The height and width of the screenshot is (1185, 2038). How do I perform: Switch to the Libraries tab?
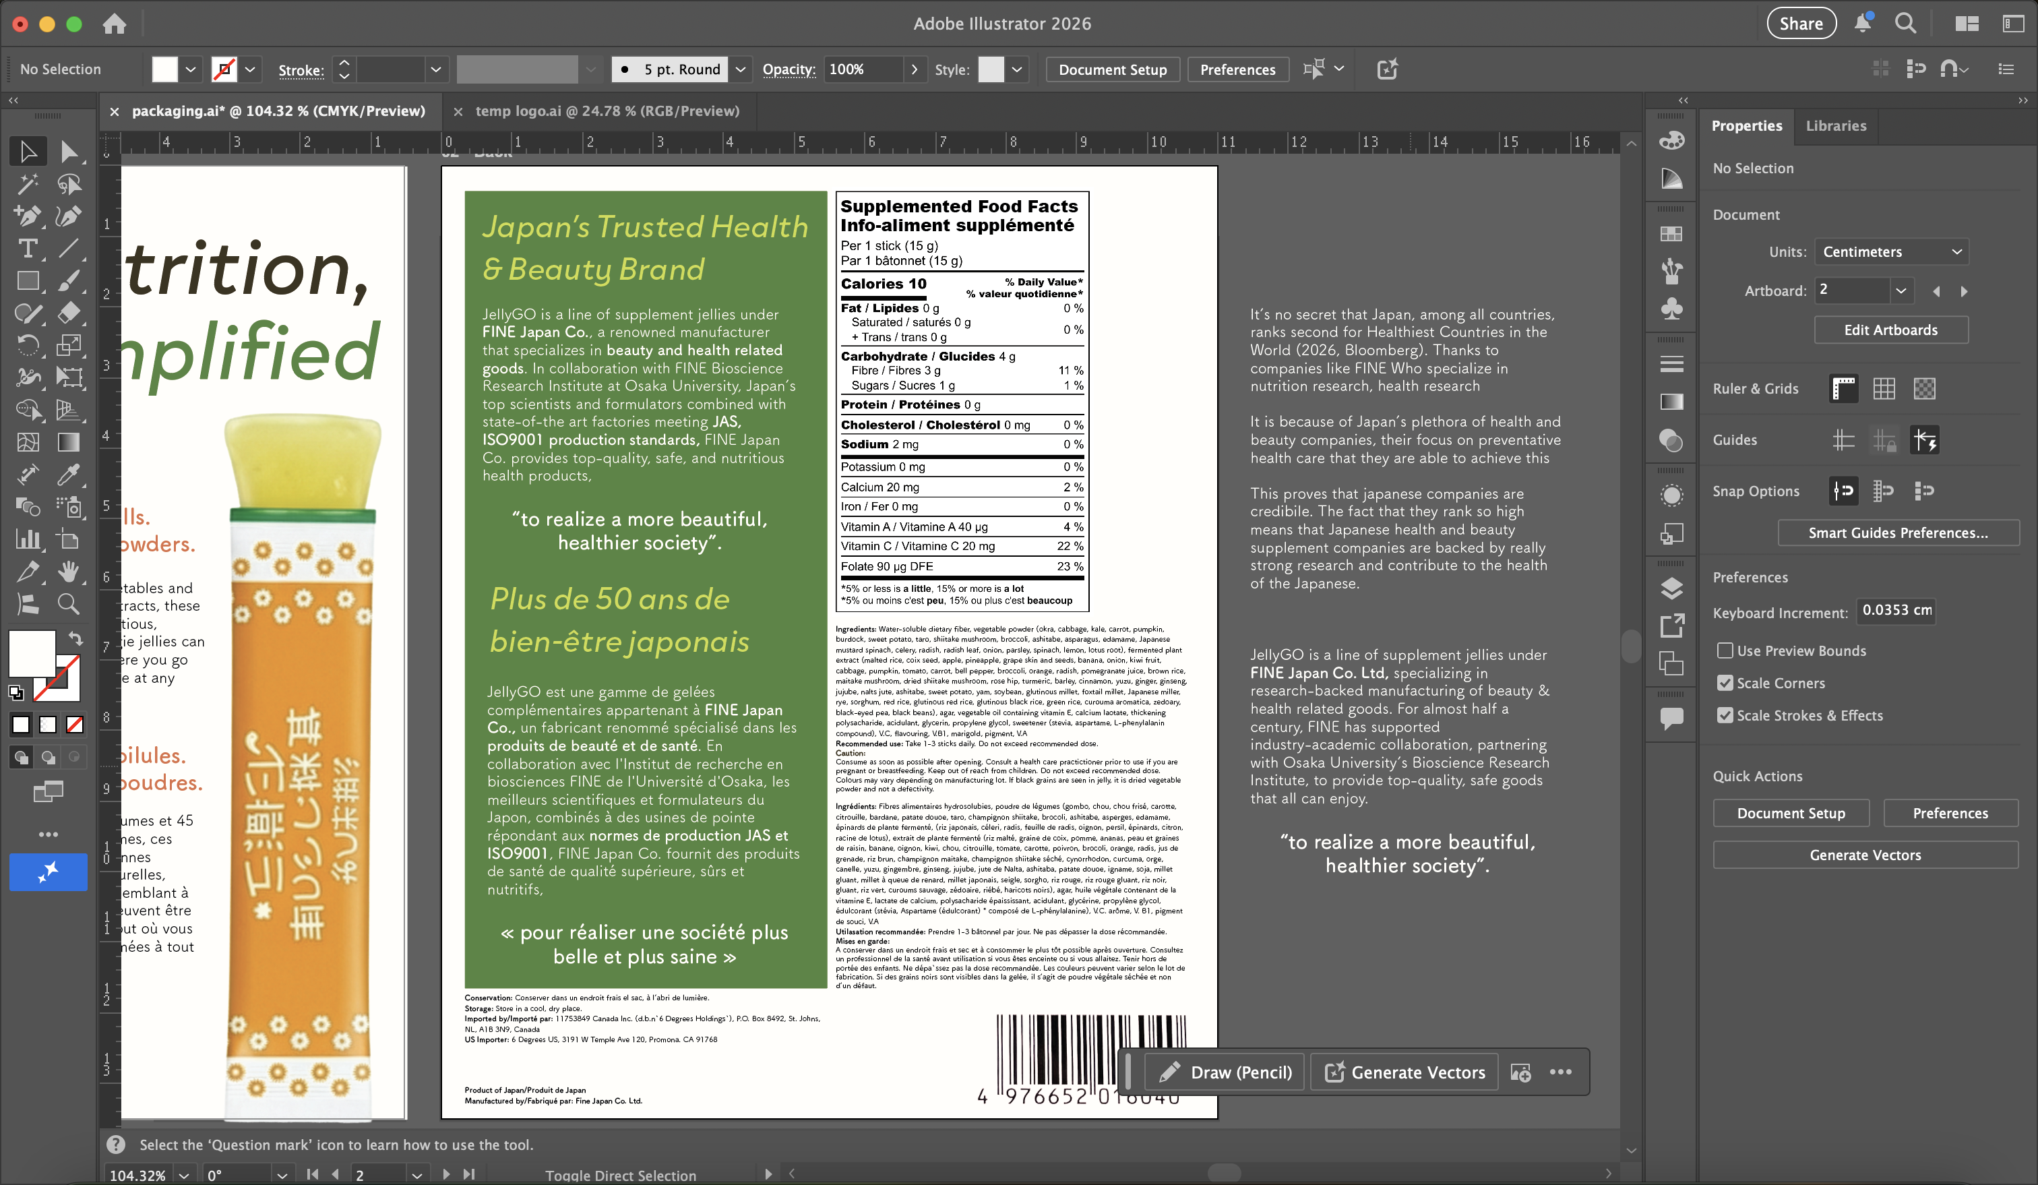coord(1836,125)
